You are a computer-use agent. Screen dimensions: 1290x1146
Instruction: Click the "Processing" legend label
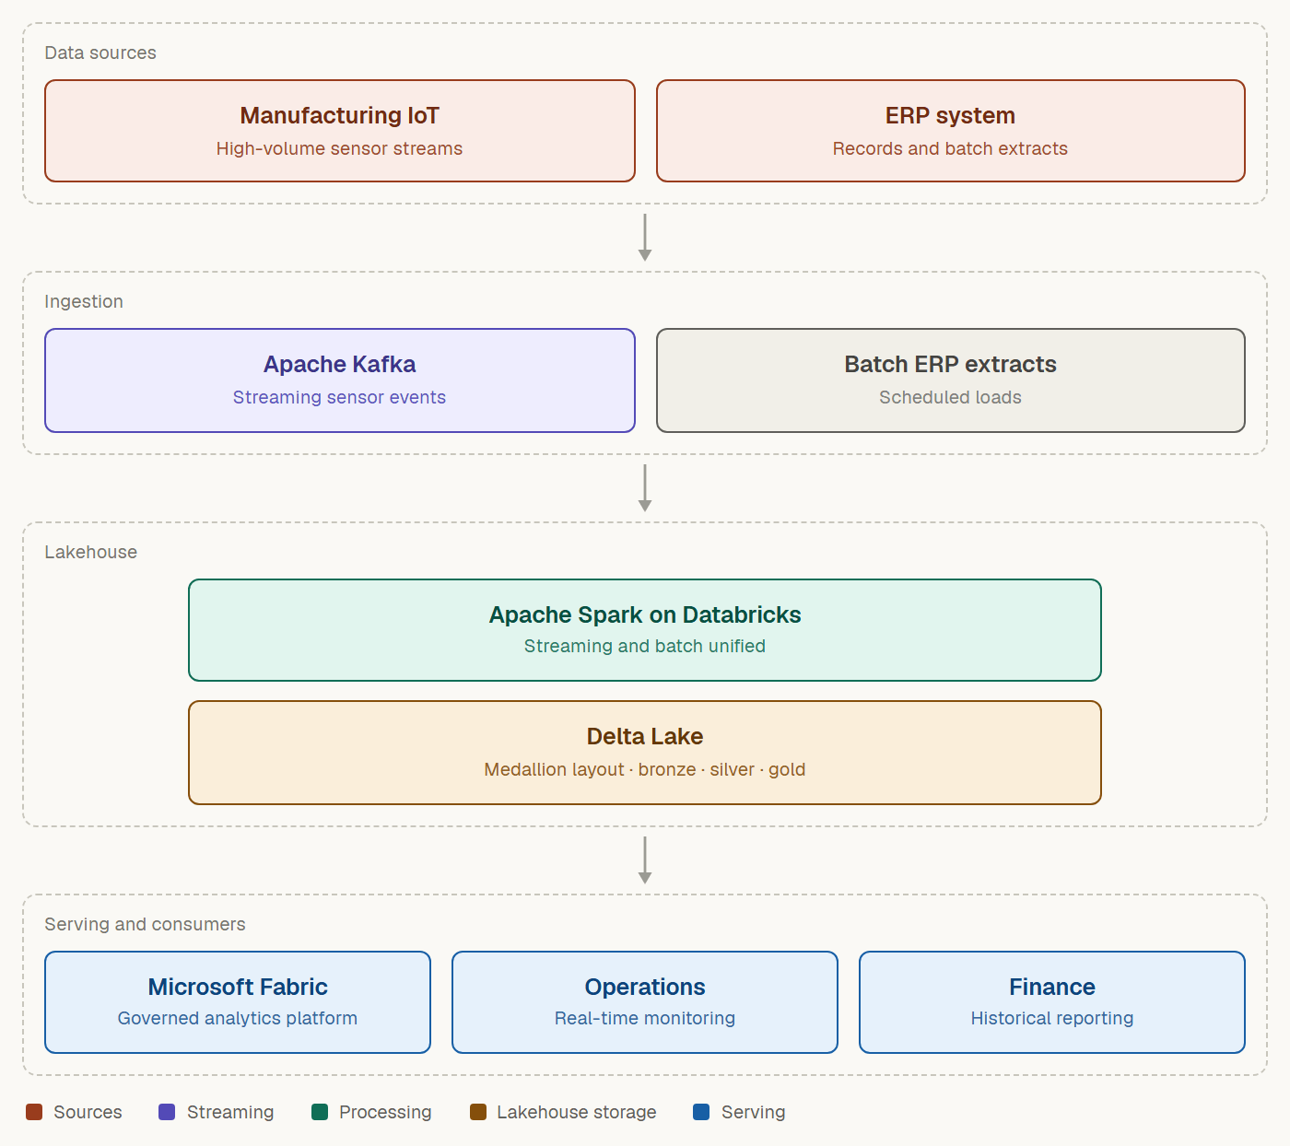(x=385, y=1112)
